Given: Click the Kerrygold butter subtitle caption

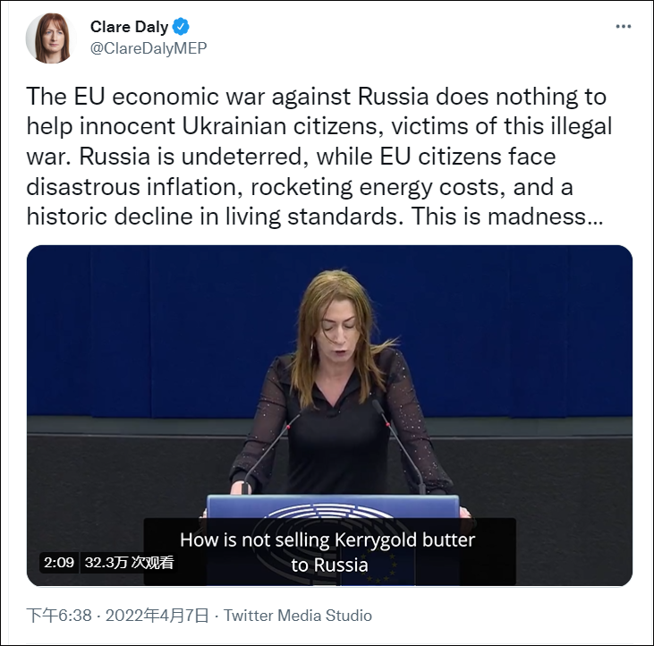Looking at the screenshot, I should (327, 552).
